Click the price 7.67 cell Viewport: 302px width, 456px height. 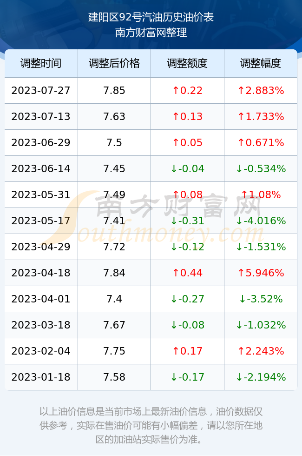[x=114, y=325]
